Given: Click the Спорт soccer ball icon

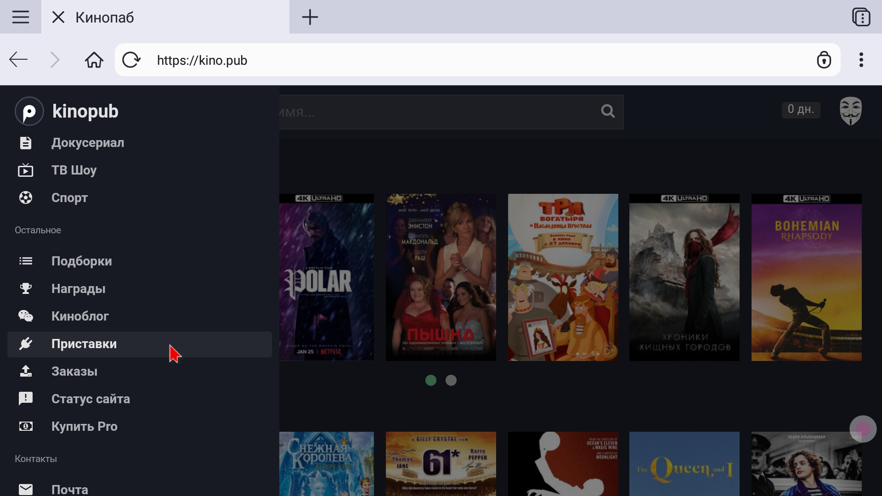Looking at the screenshot, I should [x=26, y=198].
